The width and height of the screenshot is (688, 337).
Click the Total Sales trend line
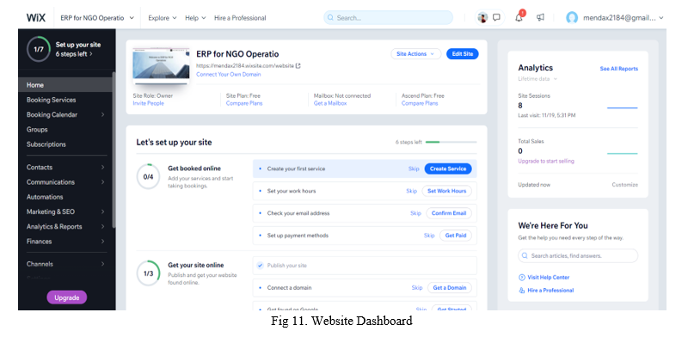click(x=622, y=154)
